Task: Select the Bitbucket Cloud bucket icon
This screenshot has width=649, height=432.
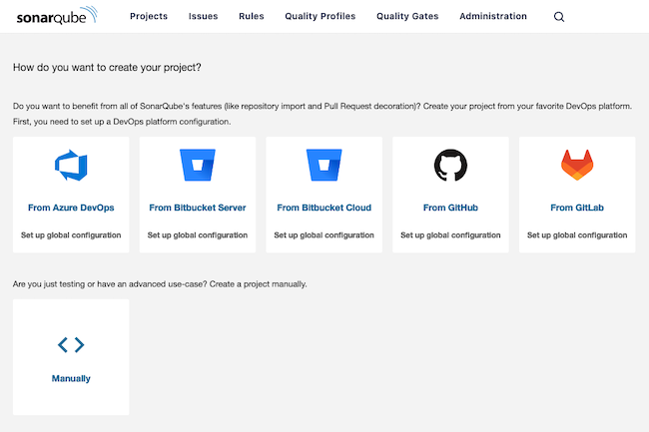Action: pyautogui.click(x=324, y=166)
